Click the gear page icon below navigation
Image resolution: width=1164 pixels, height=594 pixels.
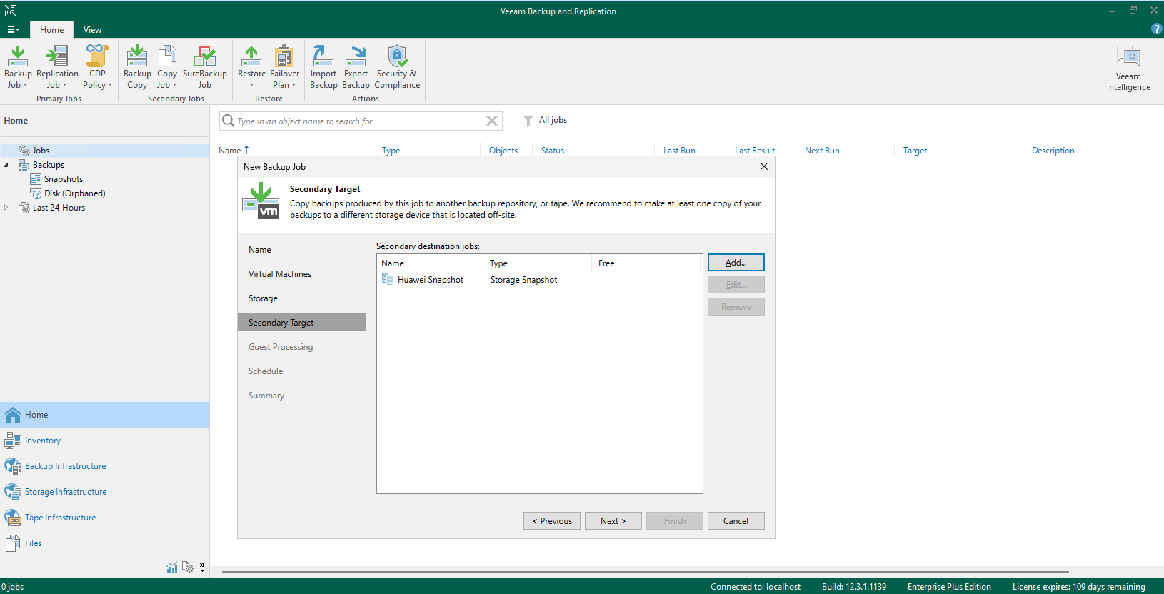click(x=188, y=567)
